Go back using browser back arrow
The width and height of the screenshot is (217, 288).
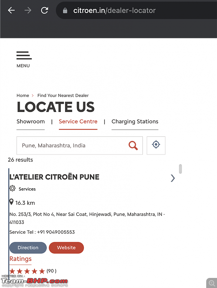pos(12,10)
